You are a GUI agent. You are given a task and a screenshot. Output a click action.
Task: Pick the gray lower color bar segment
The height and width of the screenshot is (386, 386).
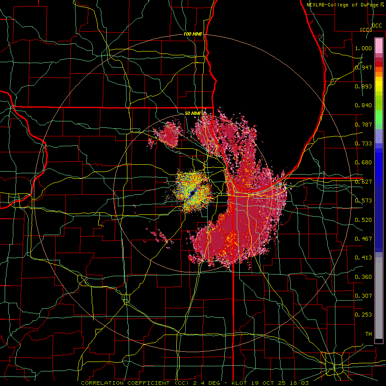pyautogui.click(x=379, y=298)
